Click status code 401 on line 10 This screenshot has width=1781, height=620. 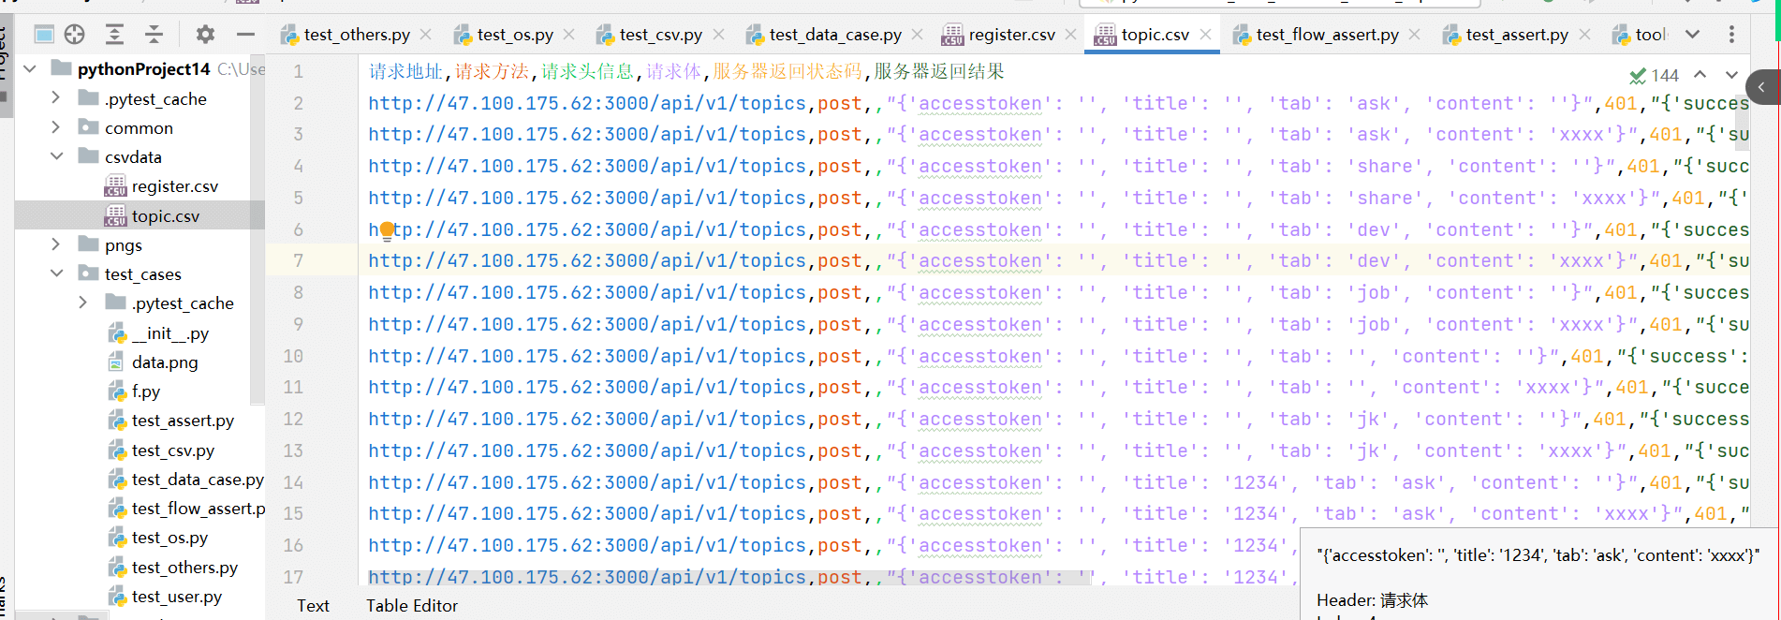coord(1587,357)
